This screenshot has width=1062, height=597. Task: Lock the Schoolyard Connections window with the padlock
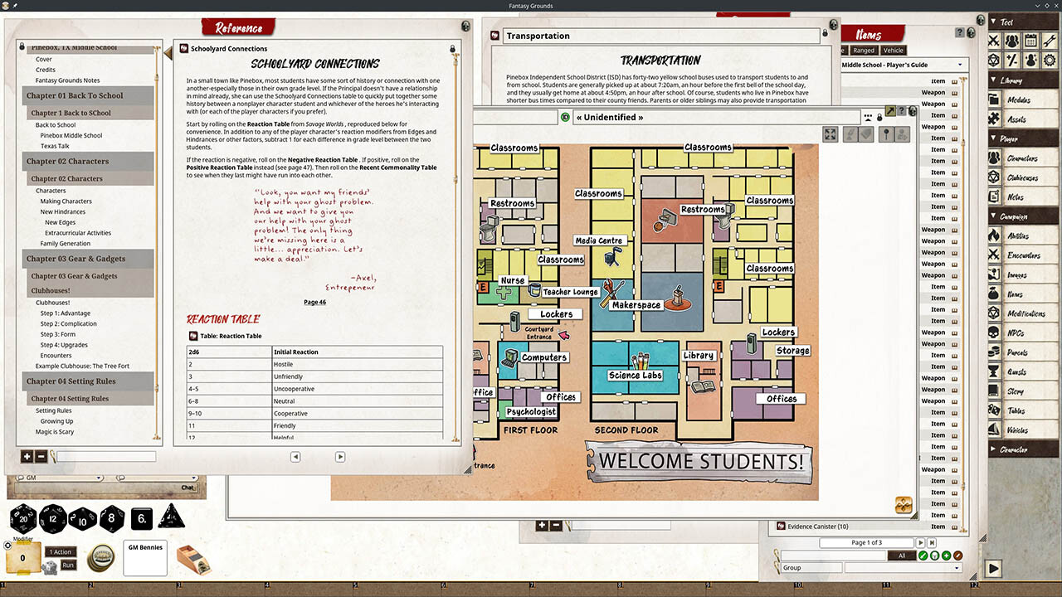tap(452, 50)
